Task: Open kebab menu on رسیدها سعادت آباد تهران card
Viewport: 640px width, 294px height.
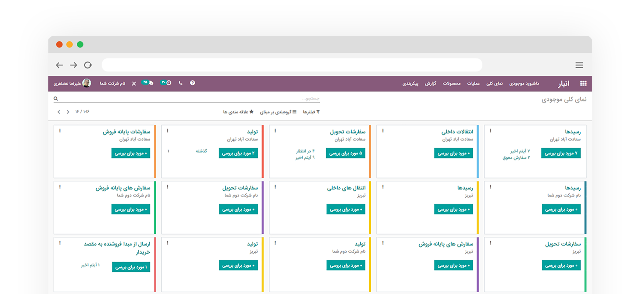Action: click(490, 131)
